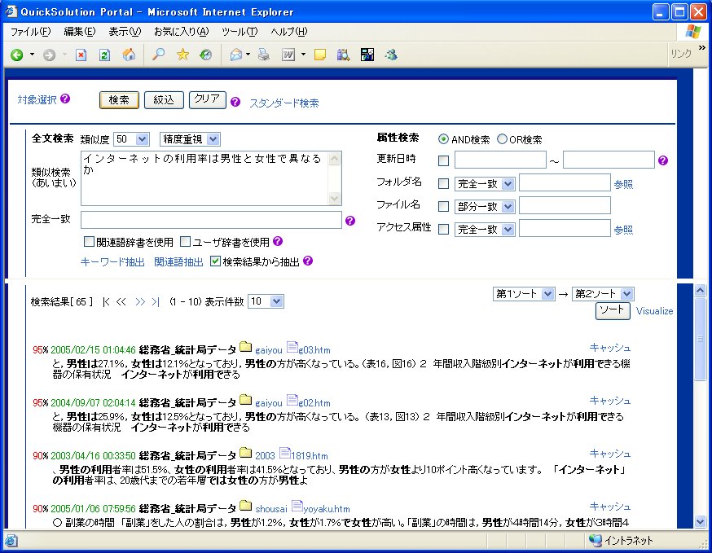Open the ファイル(F) menu
The image size is (712, 553).
pos(30,31)
